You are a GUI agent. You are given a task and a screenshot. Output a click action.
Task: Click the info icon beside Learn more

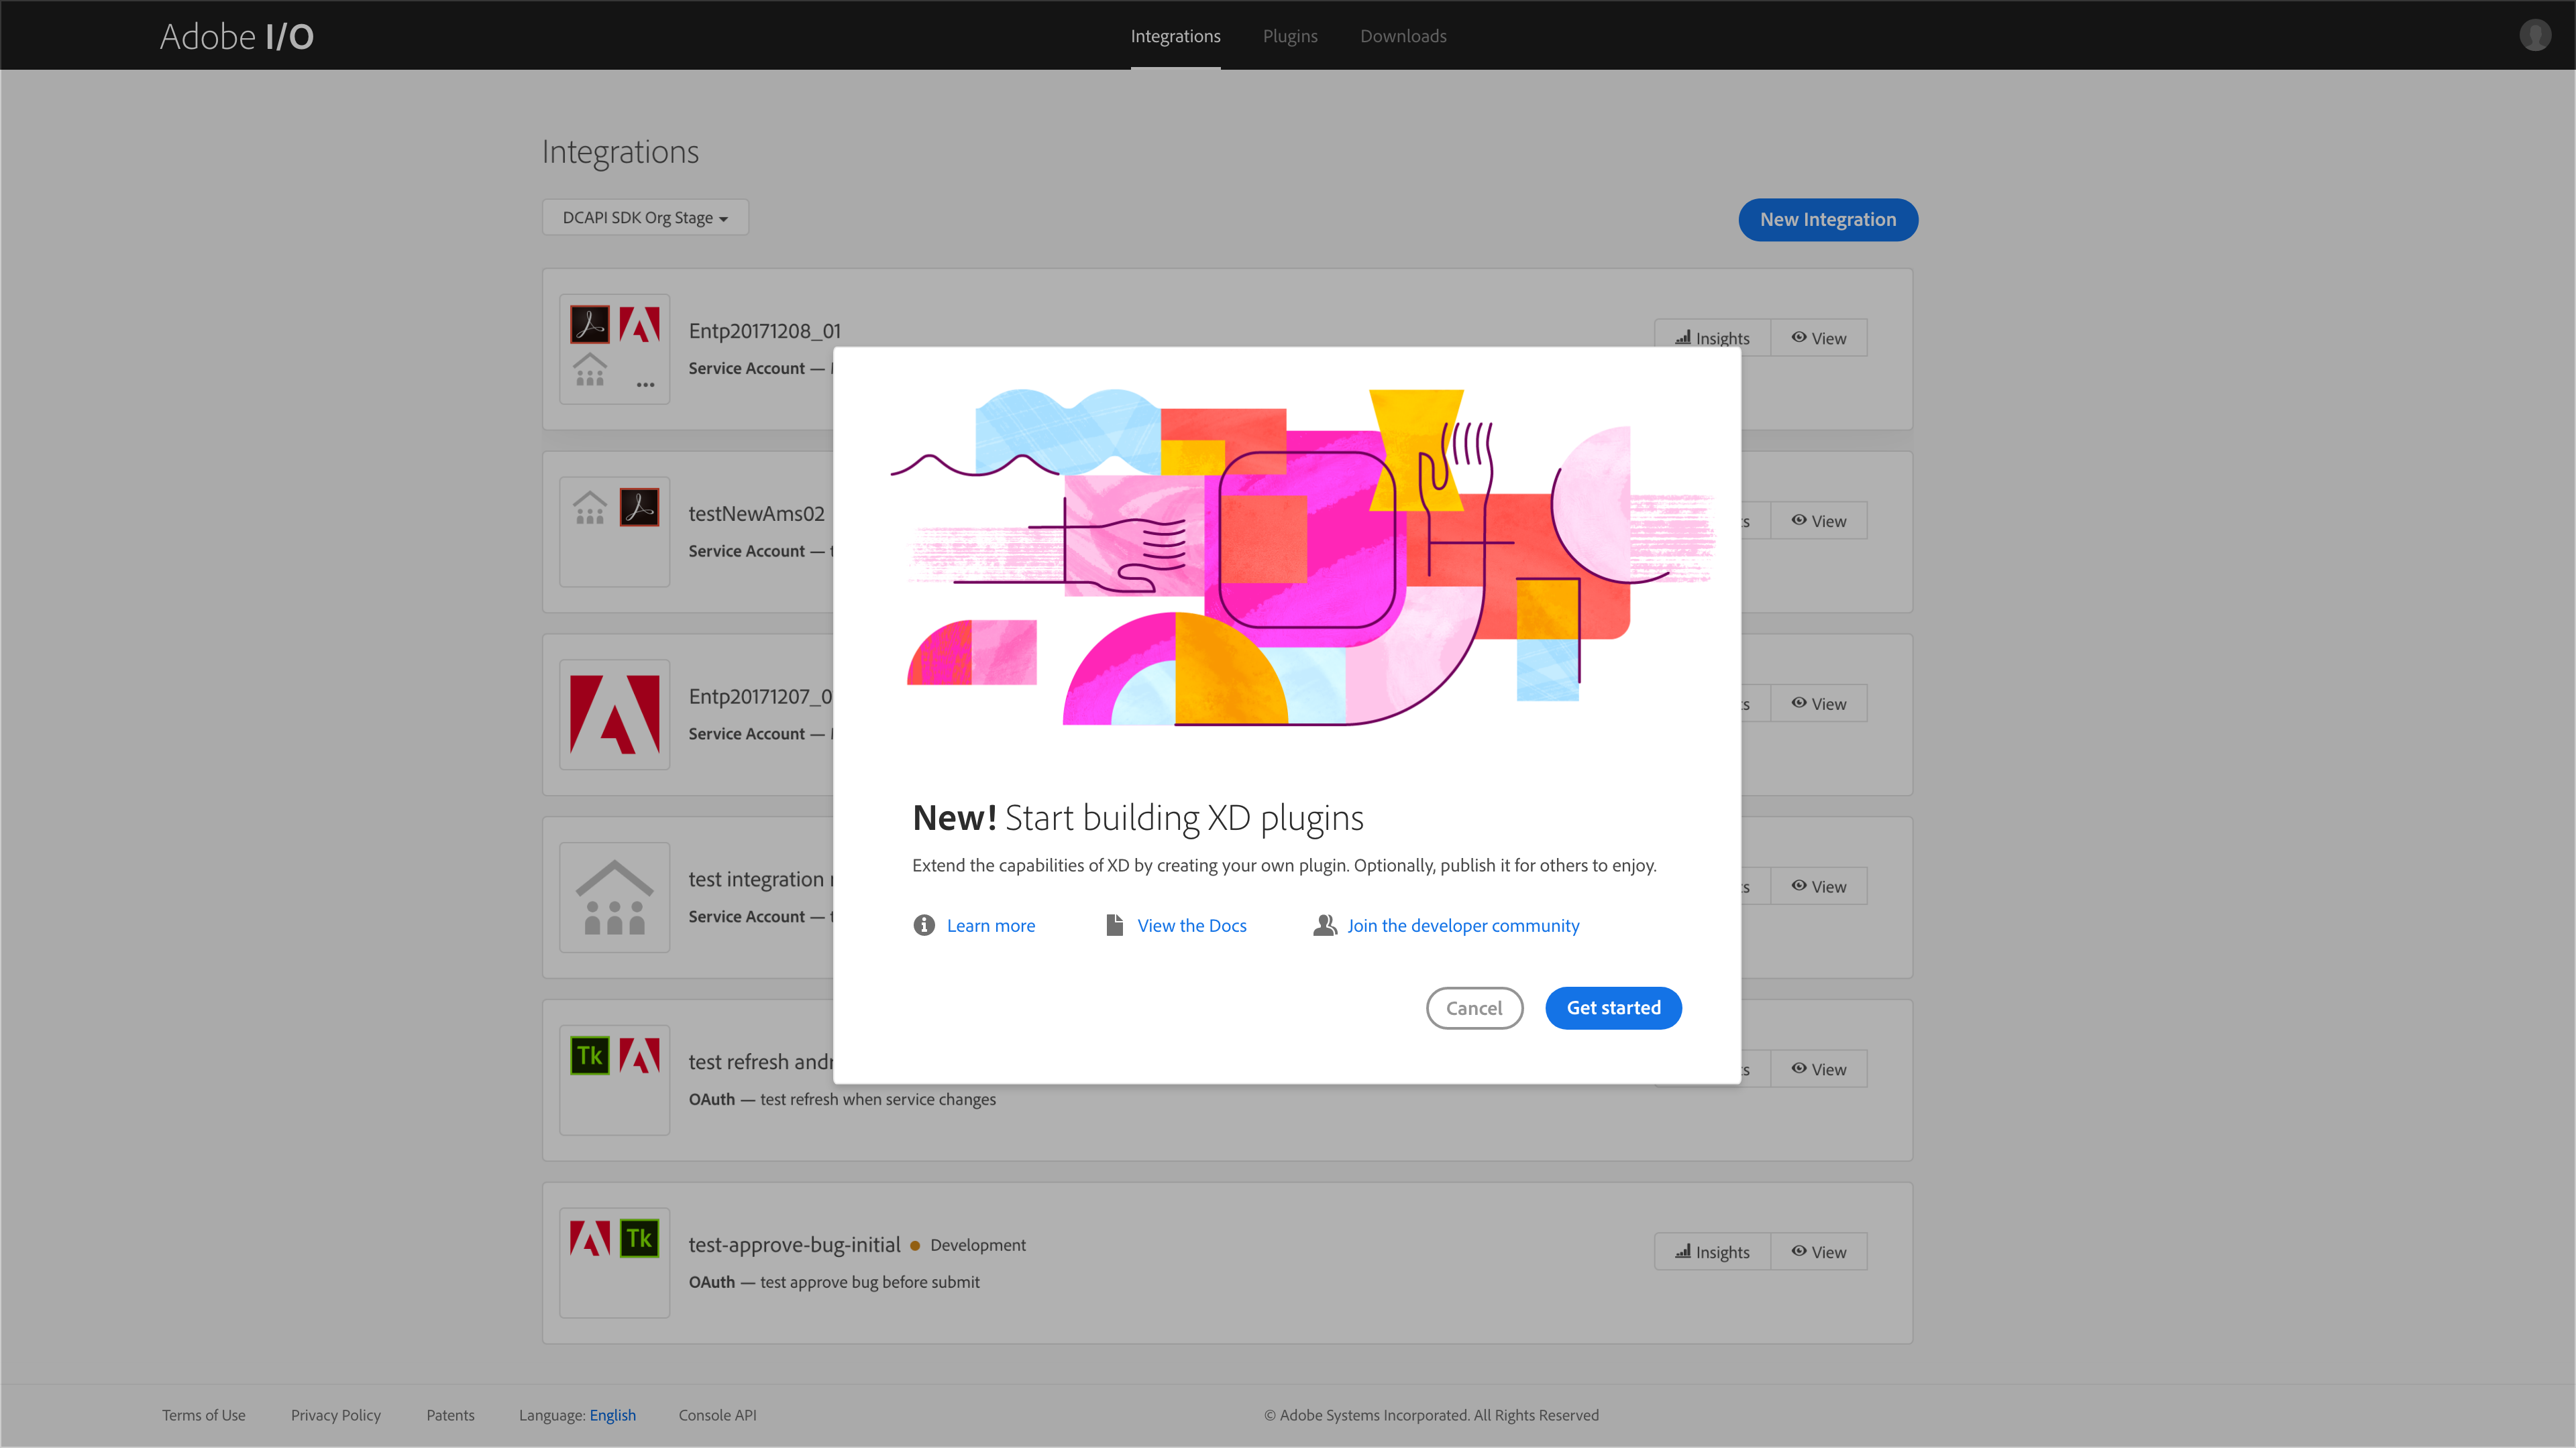[924, 925]
